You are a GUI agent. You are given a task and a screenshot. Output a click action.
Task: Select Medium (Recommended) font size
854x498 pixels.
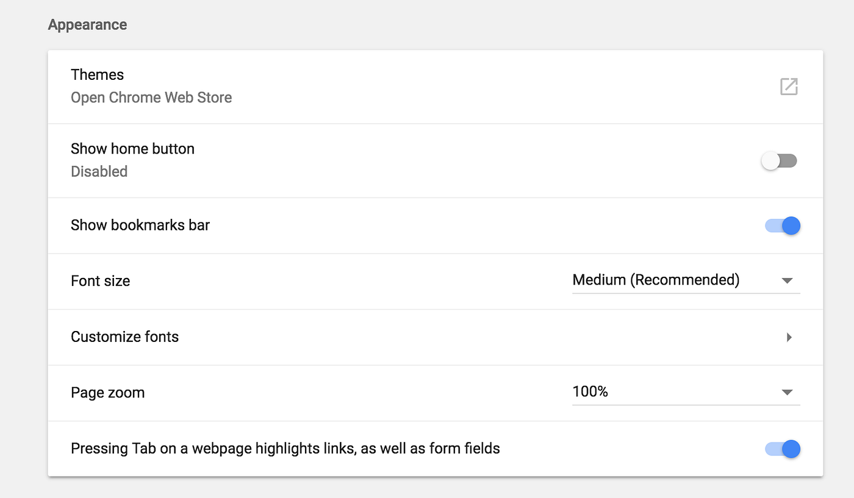656,280
